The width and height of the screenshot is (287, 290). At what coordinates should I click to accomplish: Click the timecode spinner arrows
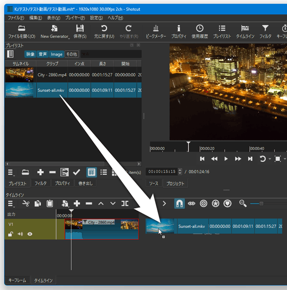(180, 172)
